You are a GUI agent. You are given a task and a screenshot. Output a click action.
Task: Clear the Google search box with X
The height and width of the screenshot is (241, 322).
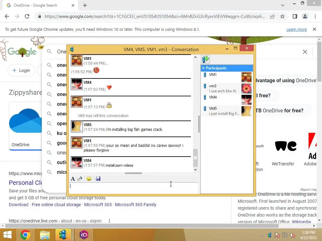[305, 52]
